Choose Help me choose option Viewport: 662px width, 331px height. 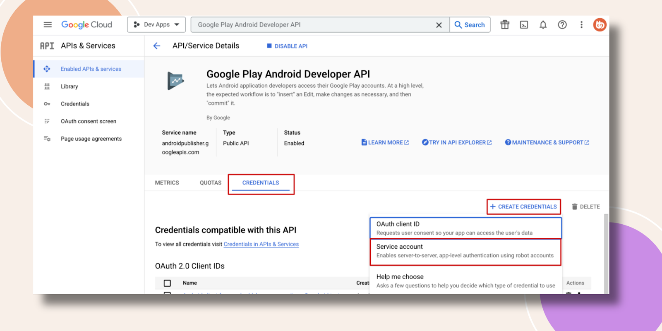pyautogui.click(x=465, y=281)
